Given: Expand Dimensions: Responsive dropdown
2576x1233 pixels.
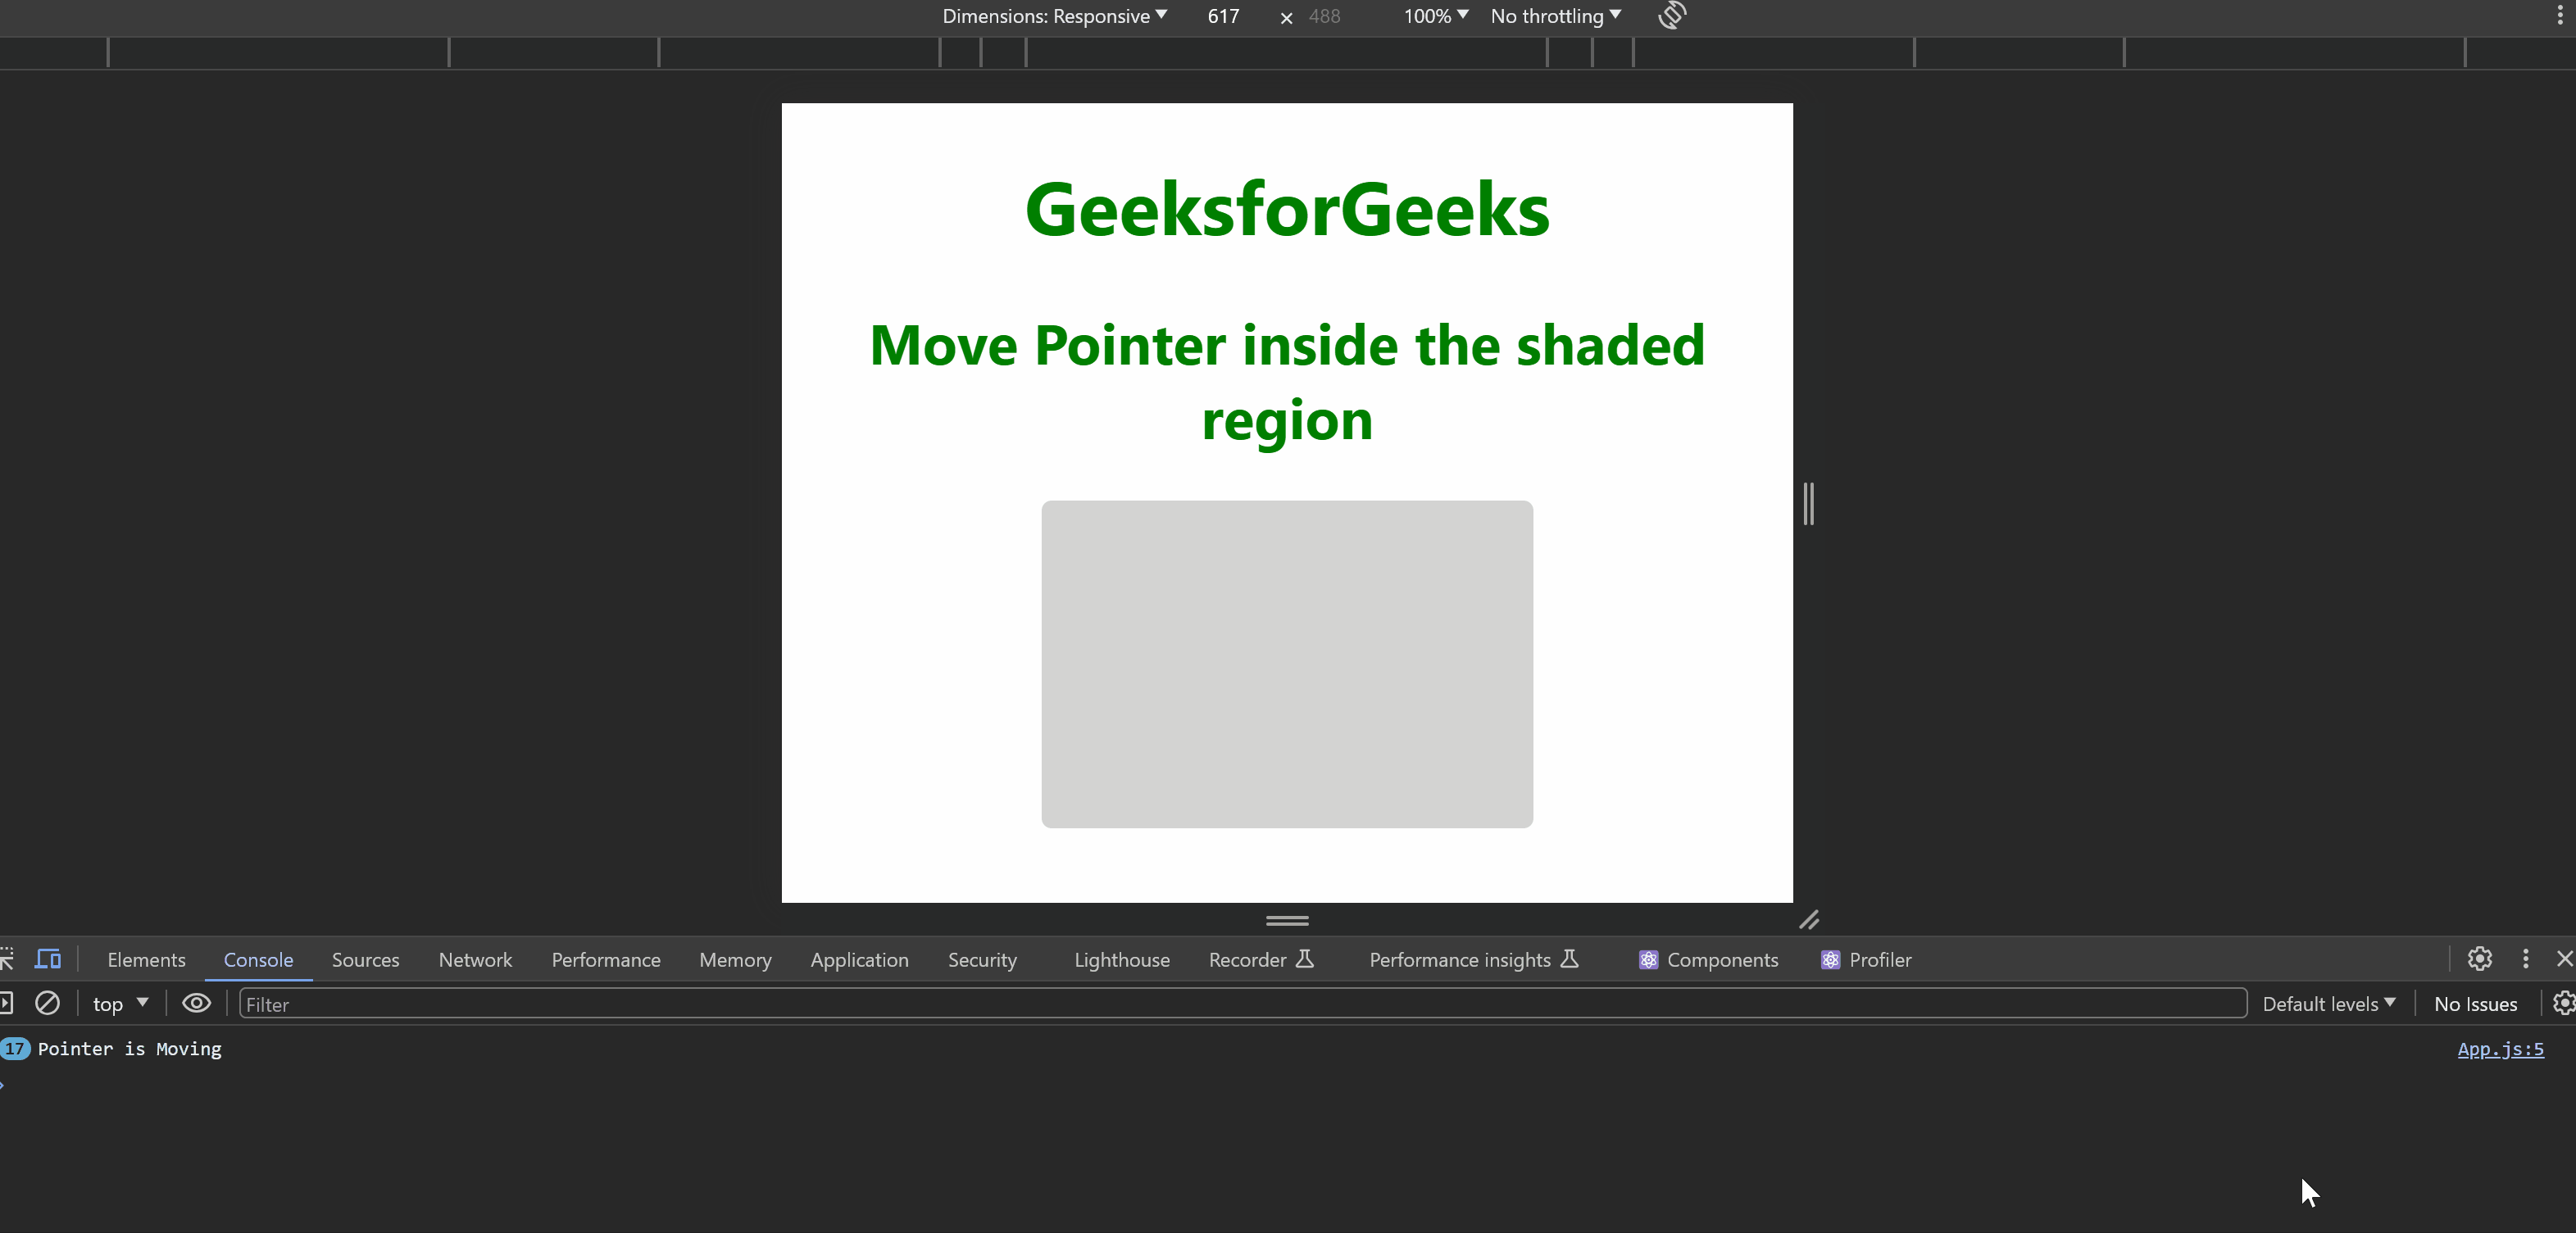Looking at the screenshot, I should 1054,16.
